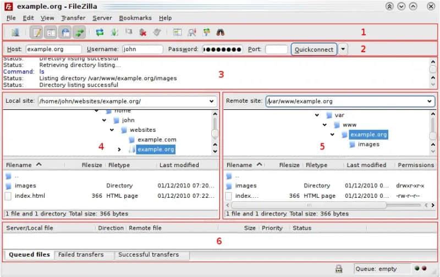Expand the local example.org tree folder

(119, 149)
